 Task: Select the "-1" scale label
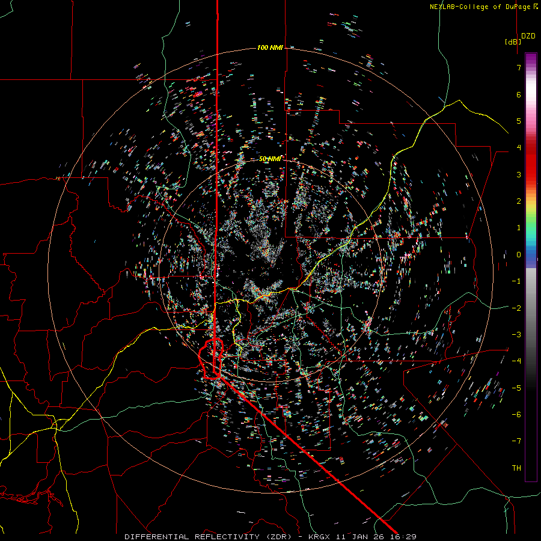click(516, 281)
